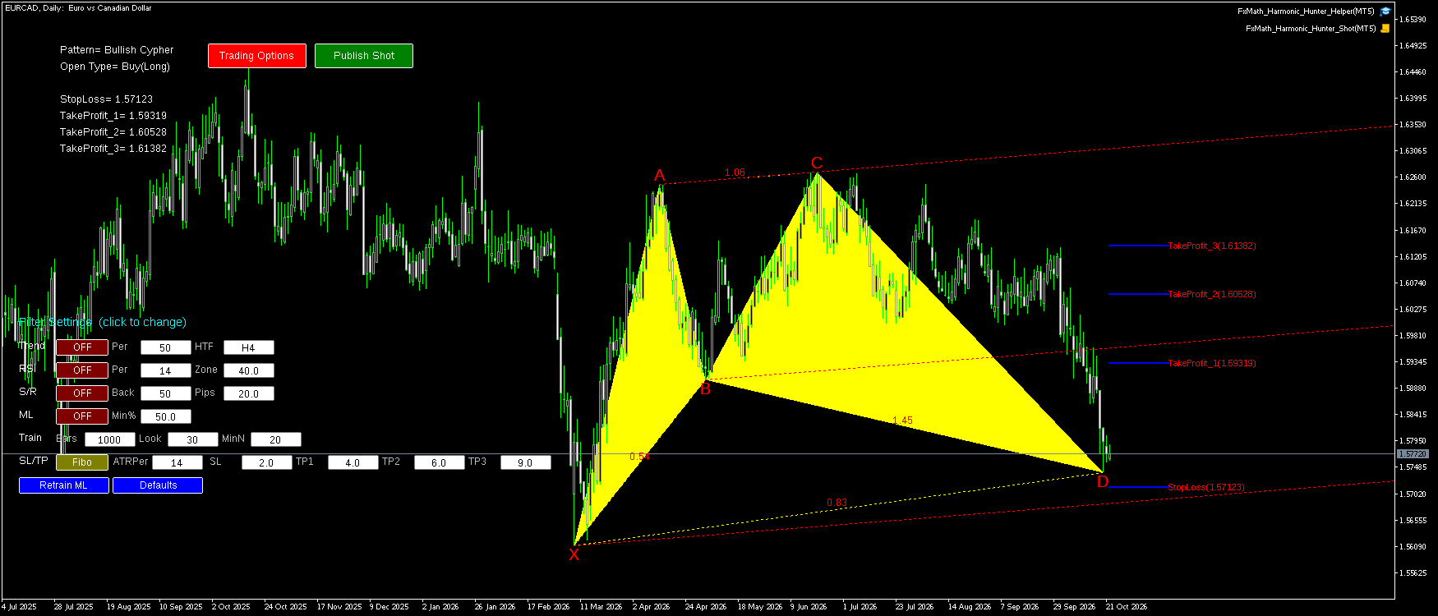This screenshot has width=1438, height=616.
Task: Click the Look field showing 30
Action: (193, 439)
